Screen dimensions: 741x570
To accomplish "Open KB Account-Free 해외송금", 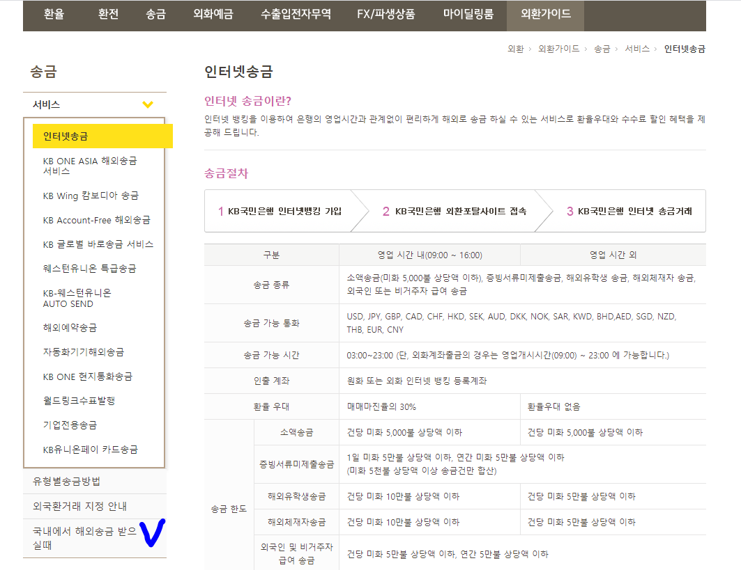I will [96, 221].
